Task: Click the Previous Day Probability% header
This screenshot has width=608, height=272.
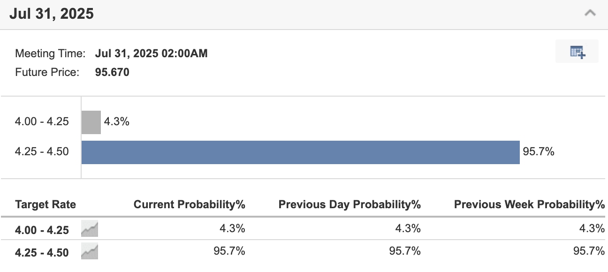Action: click(x=350, y=204)
